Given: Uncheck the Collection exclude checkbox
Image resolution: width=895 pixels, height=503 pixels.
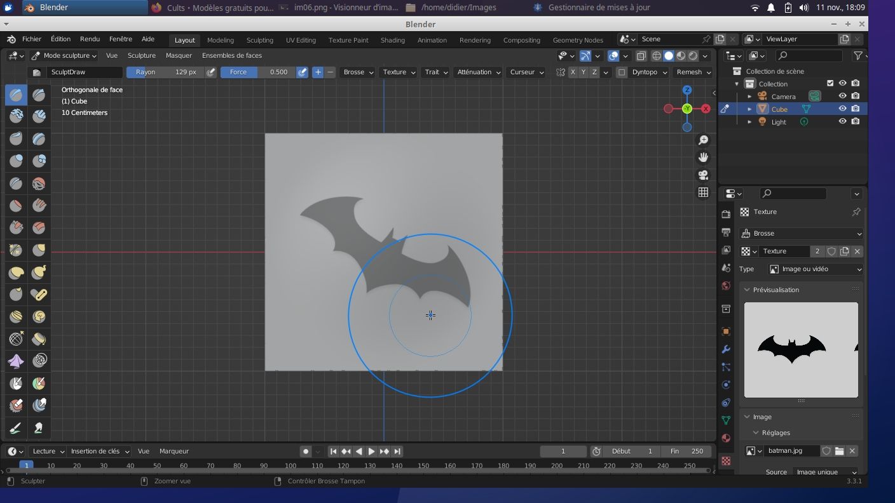Looking at the screenshot, I should pos(830,84).
